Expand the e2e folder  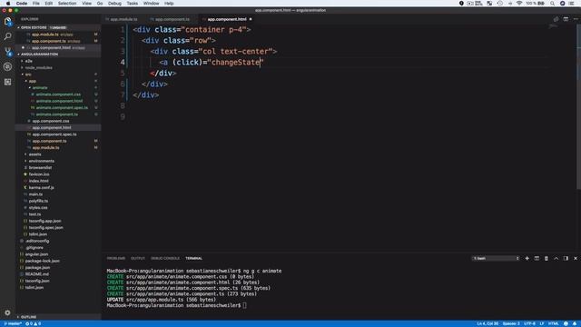coord(29,61)
